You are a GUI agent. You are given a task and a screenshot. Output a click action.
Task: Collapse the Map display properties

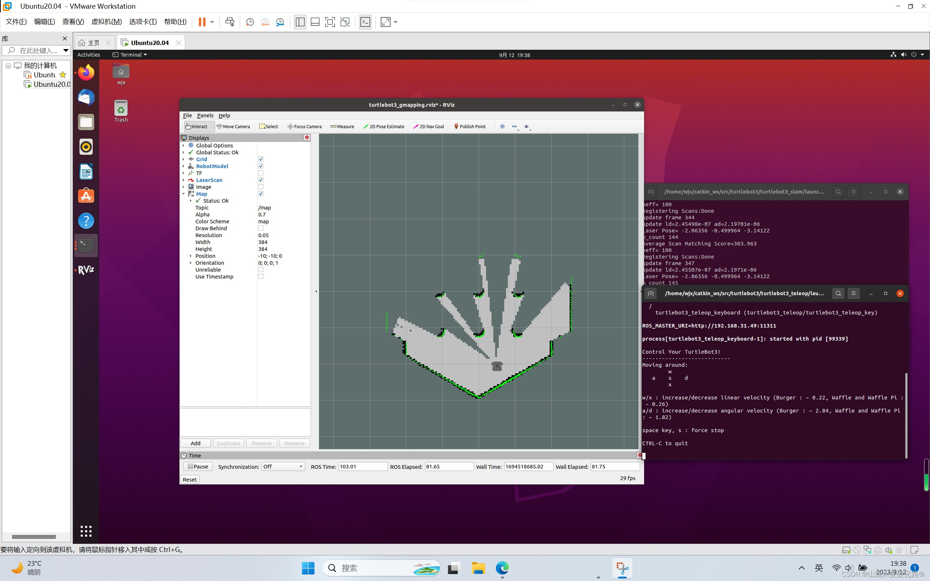pos(183,194)
